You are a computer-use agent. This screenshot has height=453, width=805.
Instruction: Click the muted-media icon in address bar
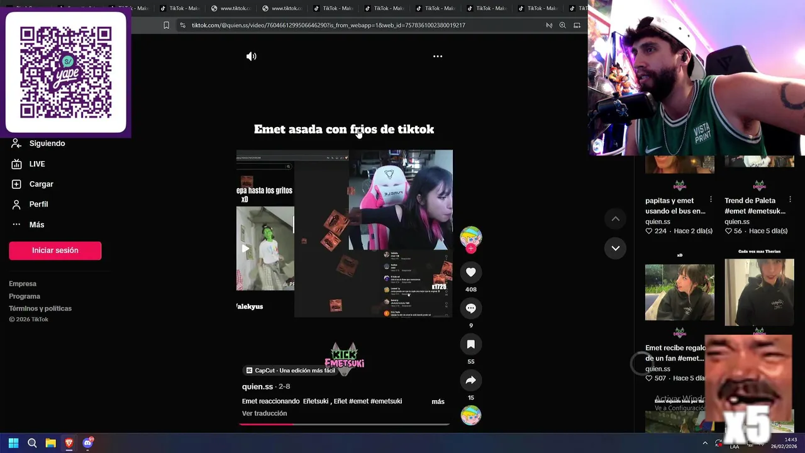click(x=548, y=25)
